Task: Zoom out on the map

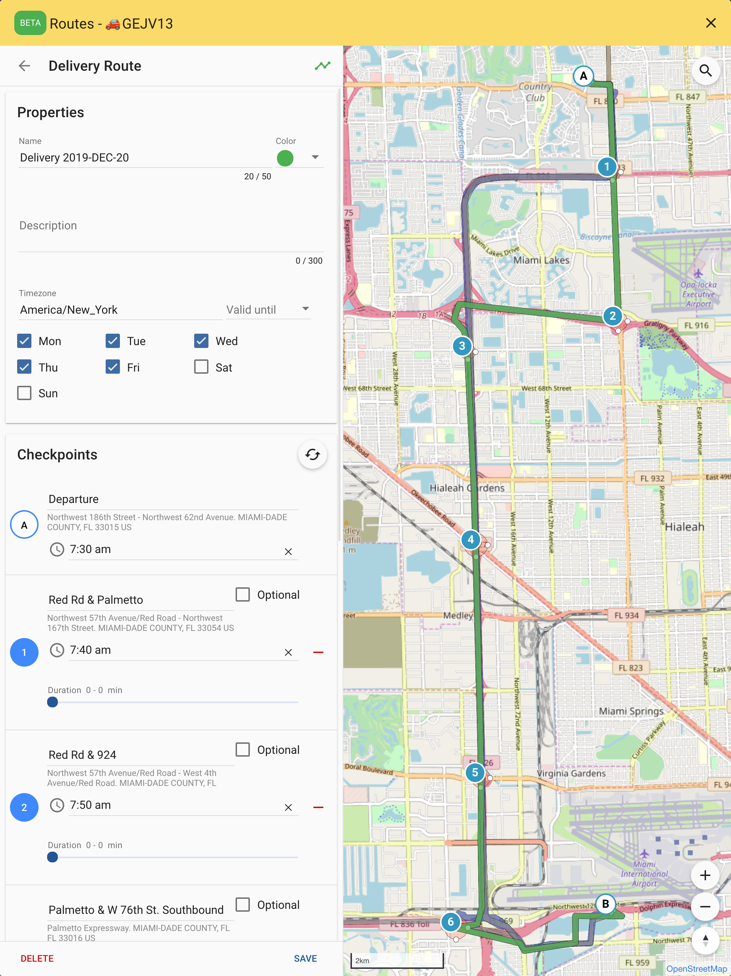Action: 705,907
